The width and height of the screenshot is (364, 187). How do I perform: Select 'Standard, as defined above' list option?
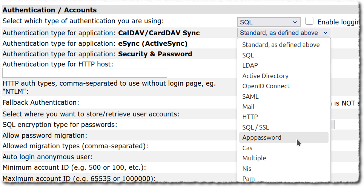point(281,45)
